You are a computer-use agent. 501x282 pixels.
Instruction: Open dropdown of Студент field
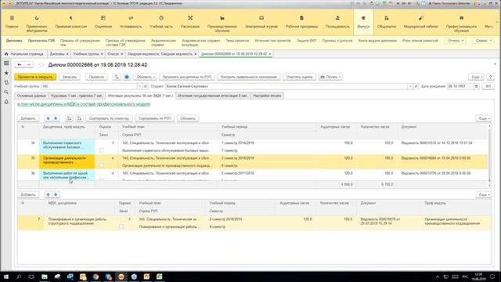(x=410, y=86)
